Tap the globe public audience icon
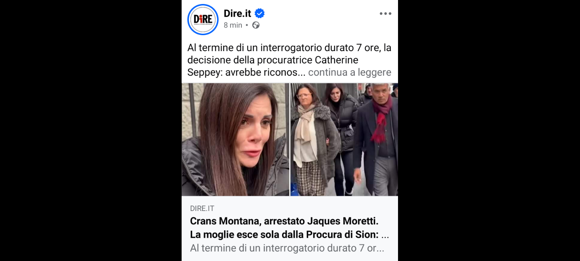The width and height of the screenshot is (580, 261). coord(256,25)
